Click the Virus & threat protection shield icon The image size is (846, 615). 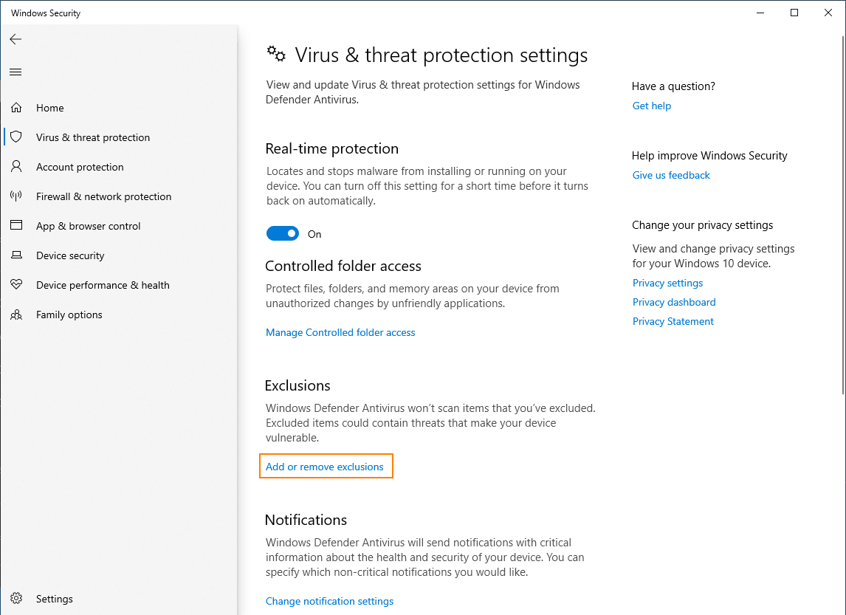16,137
